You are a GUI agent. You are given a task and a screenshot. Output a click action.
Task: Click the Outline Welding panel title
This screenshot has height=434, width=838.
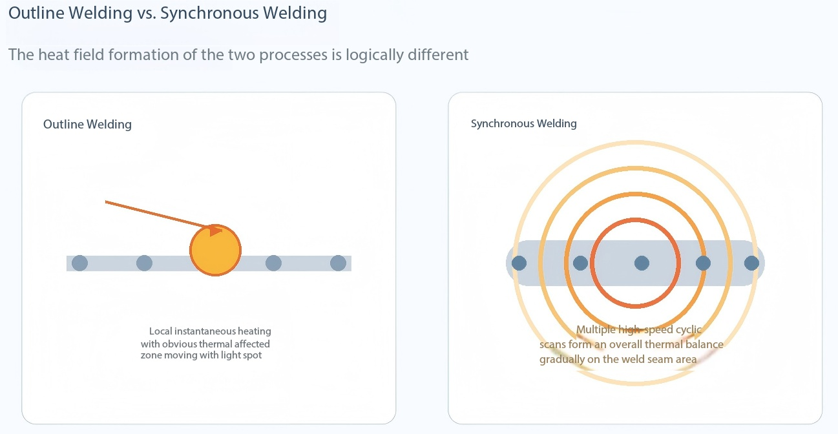coord(87,124)
